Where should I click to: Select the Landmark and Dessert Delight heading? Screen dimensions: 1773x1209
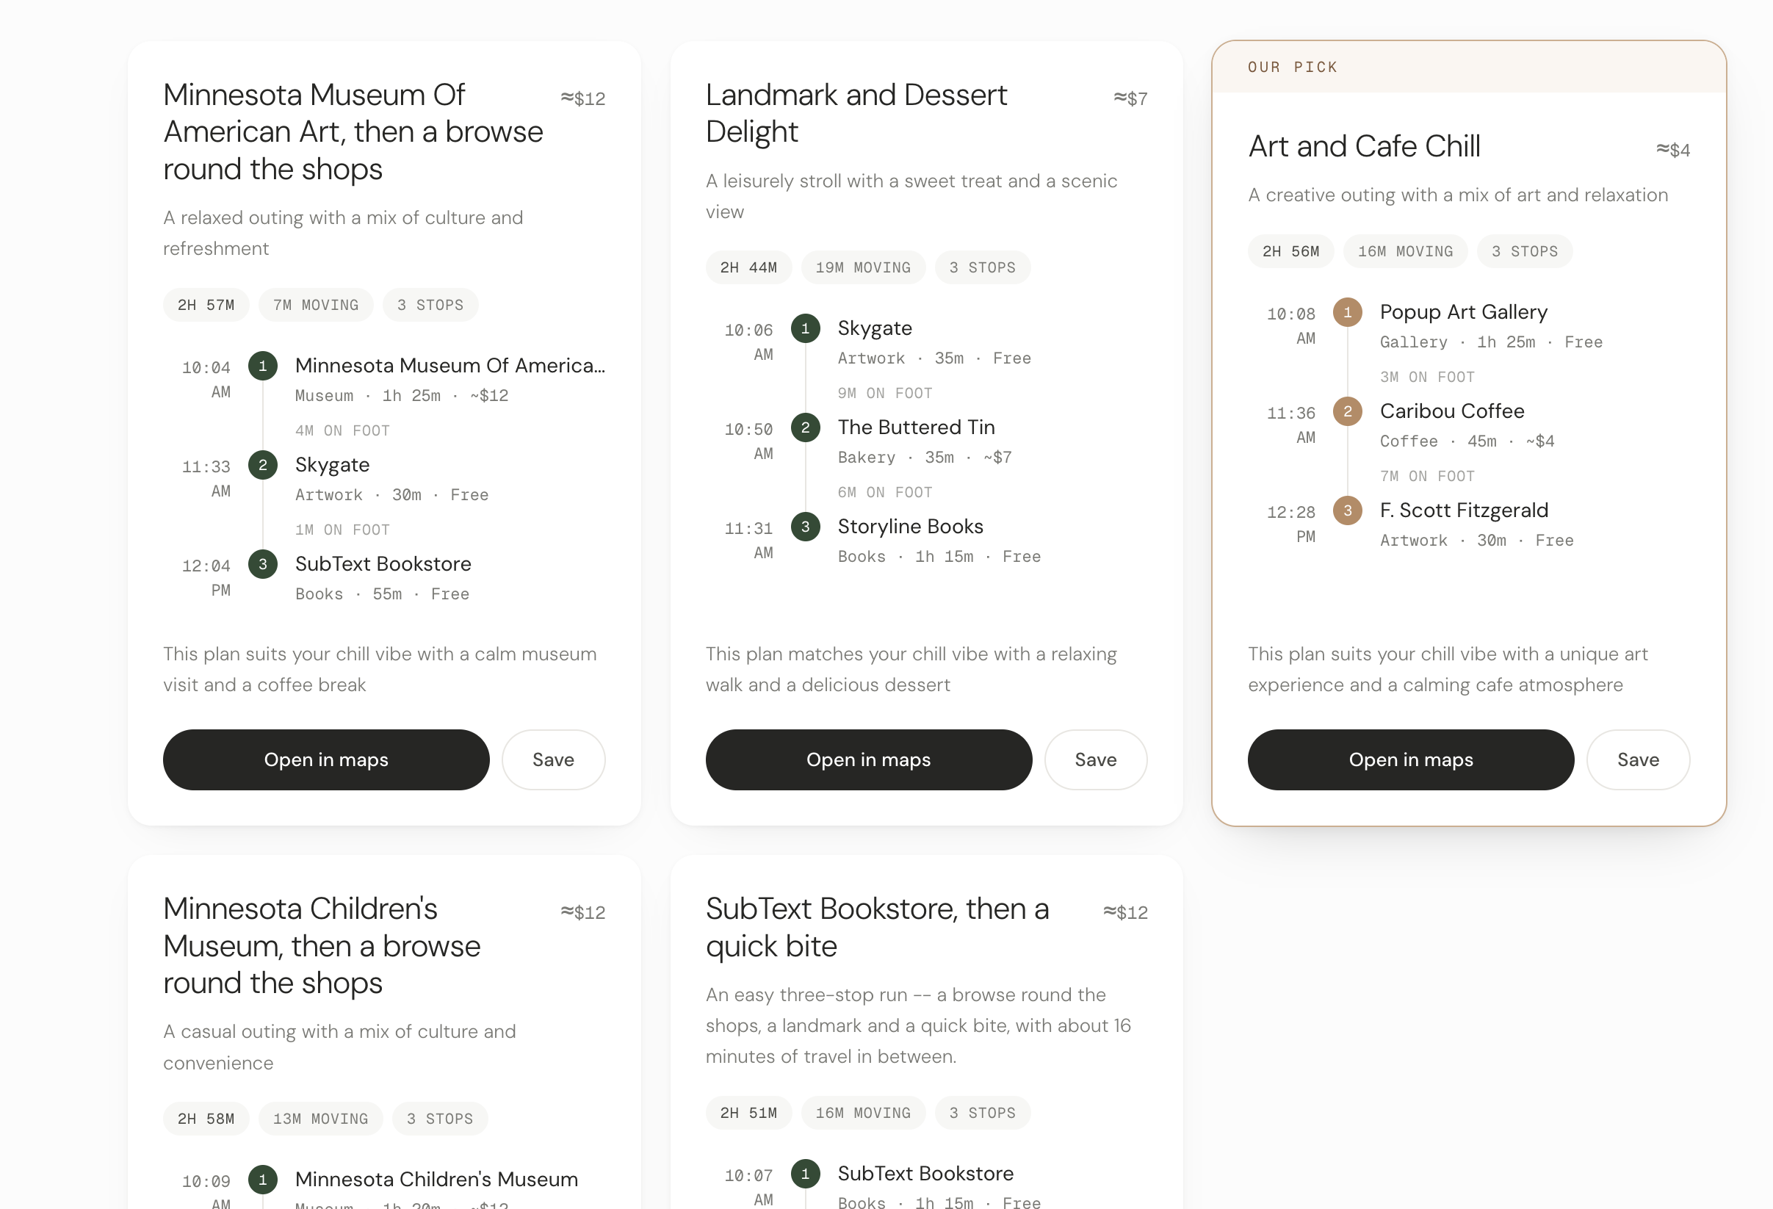pos(856,114)
